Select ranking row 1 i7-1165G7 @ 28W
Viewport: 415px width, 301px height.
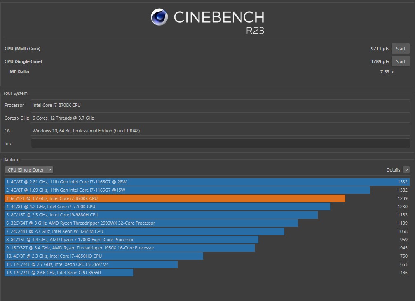point(207,182)
